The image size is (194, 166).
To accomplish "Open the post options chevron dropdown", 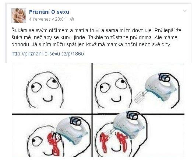I will point(185,11).
